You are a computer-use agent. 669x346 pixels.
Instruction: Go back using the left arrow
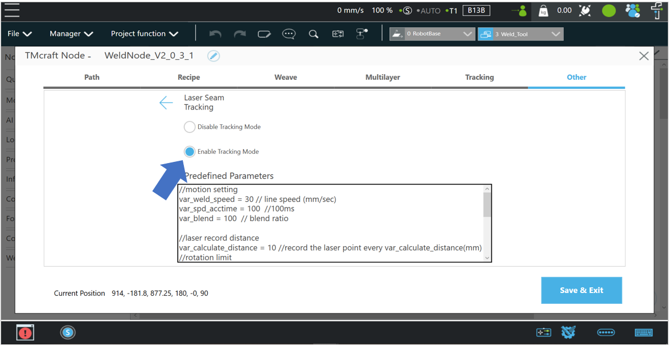(x=166, y=103)
